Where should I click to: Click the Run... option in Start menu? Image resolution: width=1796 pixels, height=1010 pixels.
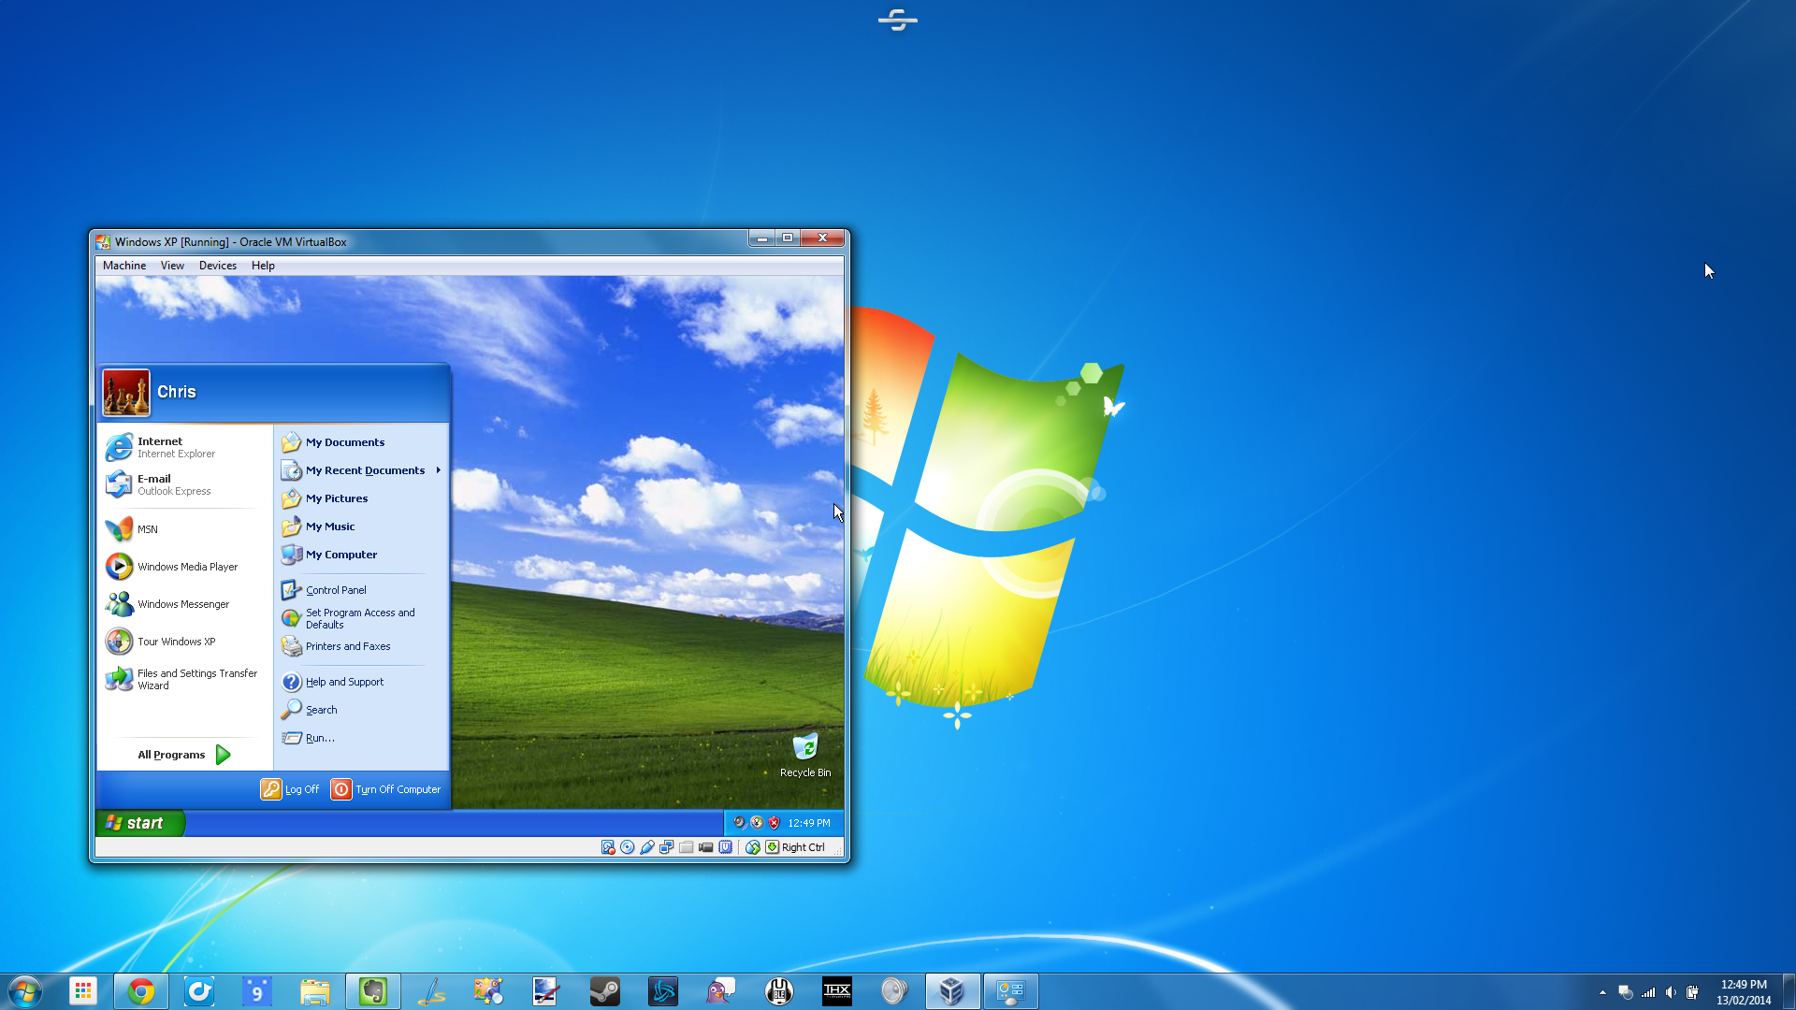coord(320,738)
